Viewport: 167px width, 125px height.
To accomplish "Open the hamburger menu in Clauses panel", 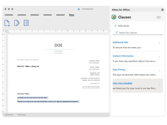I will tap(159, 17).
